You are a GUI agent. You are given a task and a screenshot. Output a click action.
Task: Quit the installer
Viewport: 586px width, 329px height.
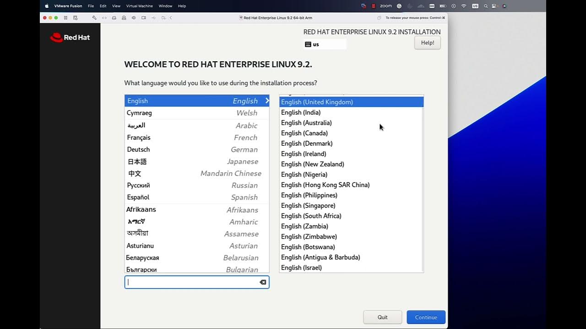click(382, 317)
